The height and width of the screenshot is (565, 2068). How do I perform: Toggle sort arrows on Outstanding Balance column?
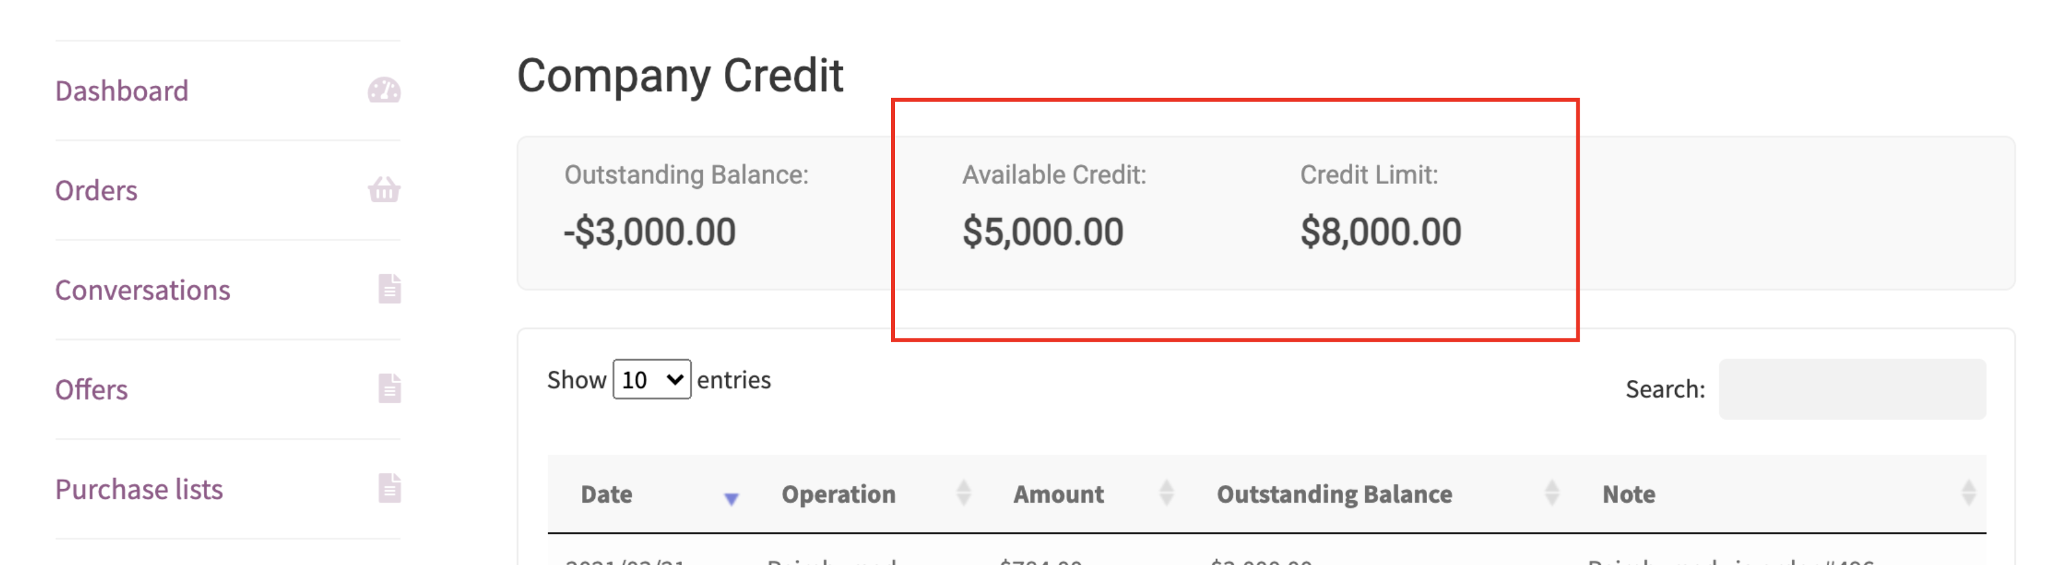click(x=1551, y=493)
